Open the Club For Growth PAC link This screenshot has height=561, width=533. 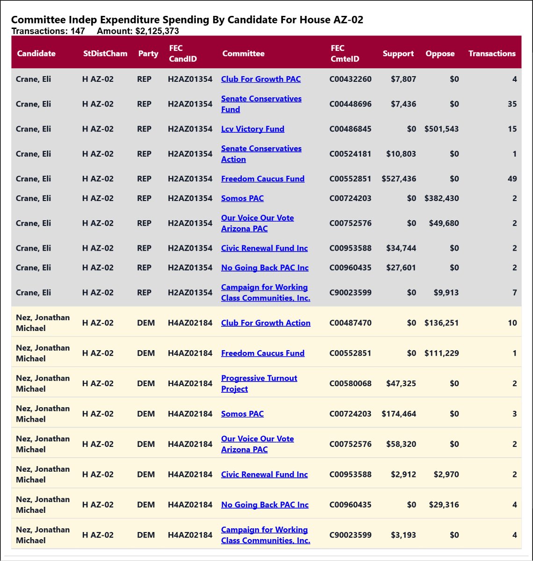click(x=261, y=79)
